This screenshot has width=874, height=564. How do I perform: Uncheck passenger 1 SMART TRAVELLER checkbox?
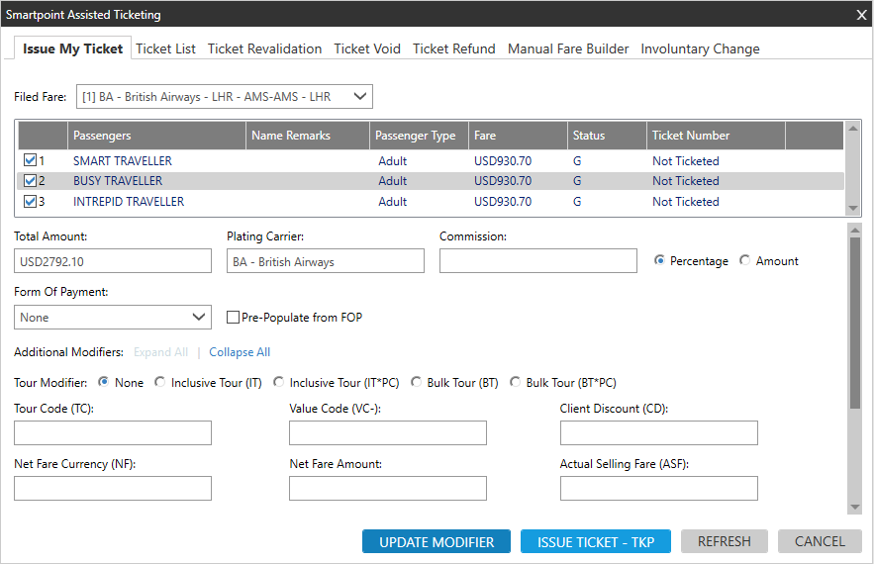tap(30, 161)
